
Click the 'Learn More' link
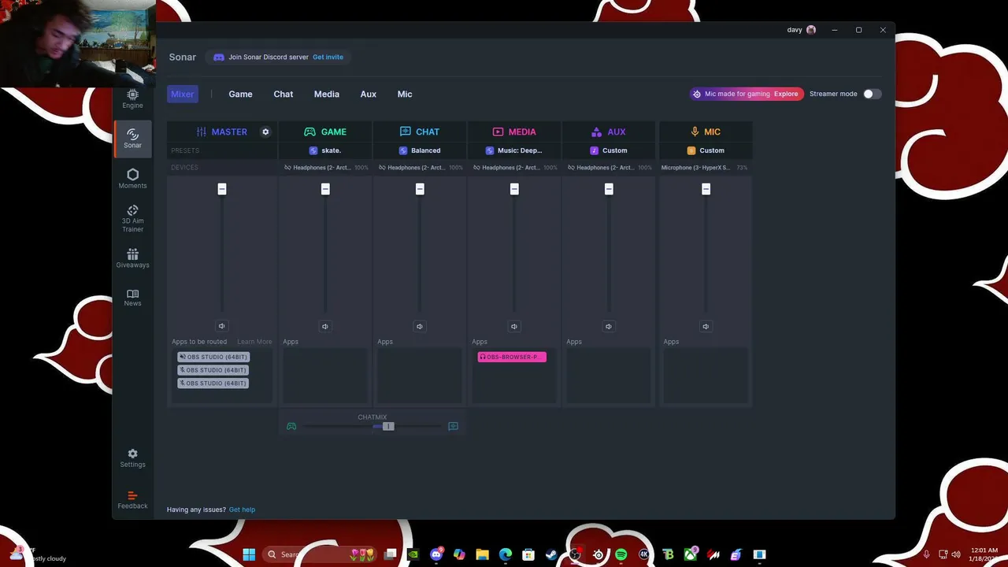pos(254,342)
